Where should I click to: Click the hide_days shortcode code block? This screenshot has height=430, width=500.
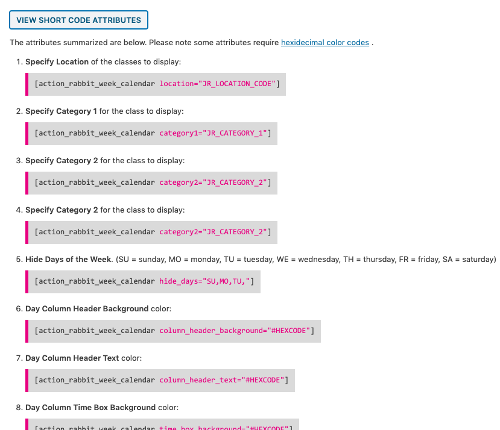(144, 281)
